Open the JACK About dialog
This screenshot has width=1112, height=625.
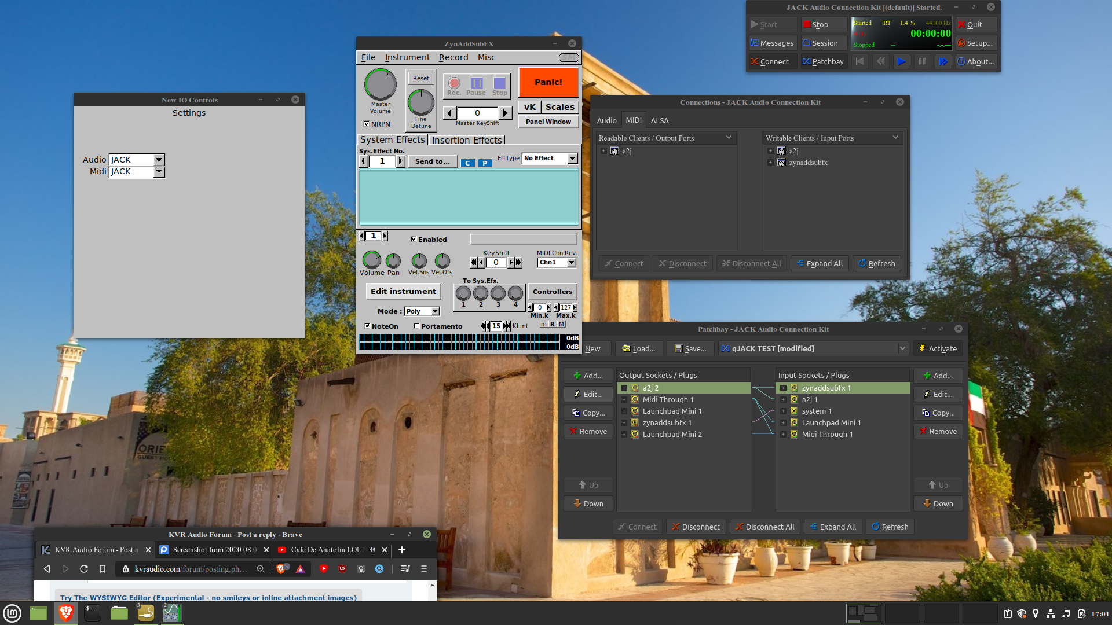pyautogui.click(x=976, y=61)
